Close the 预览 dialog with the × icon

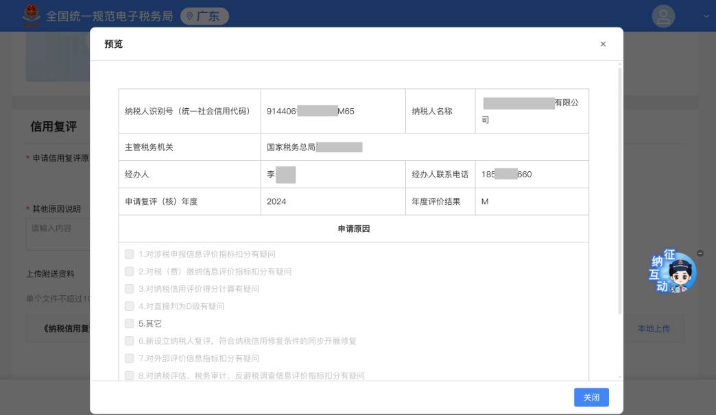(603, 44)
